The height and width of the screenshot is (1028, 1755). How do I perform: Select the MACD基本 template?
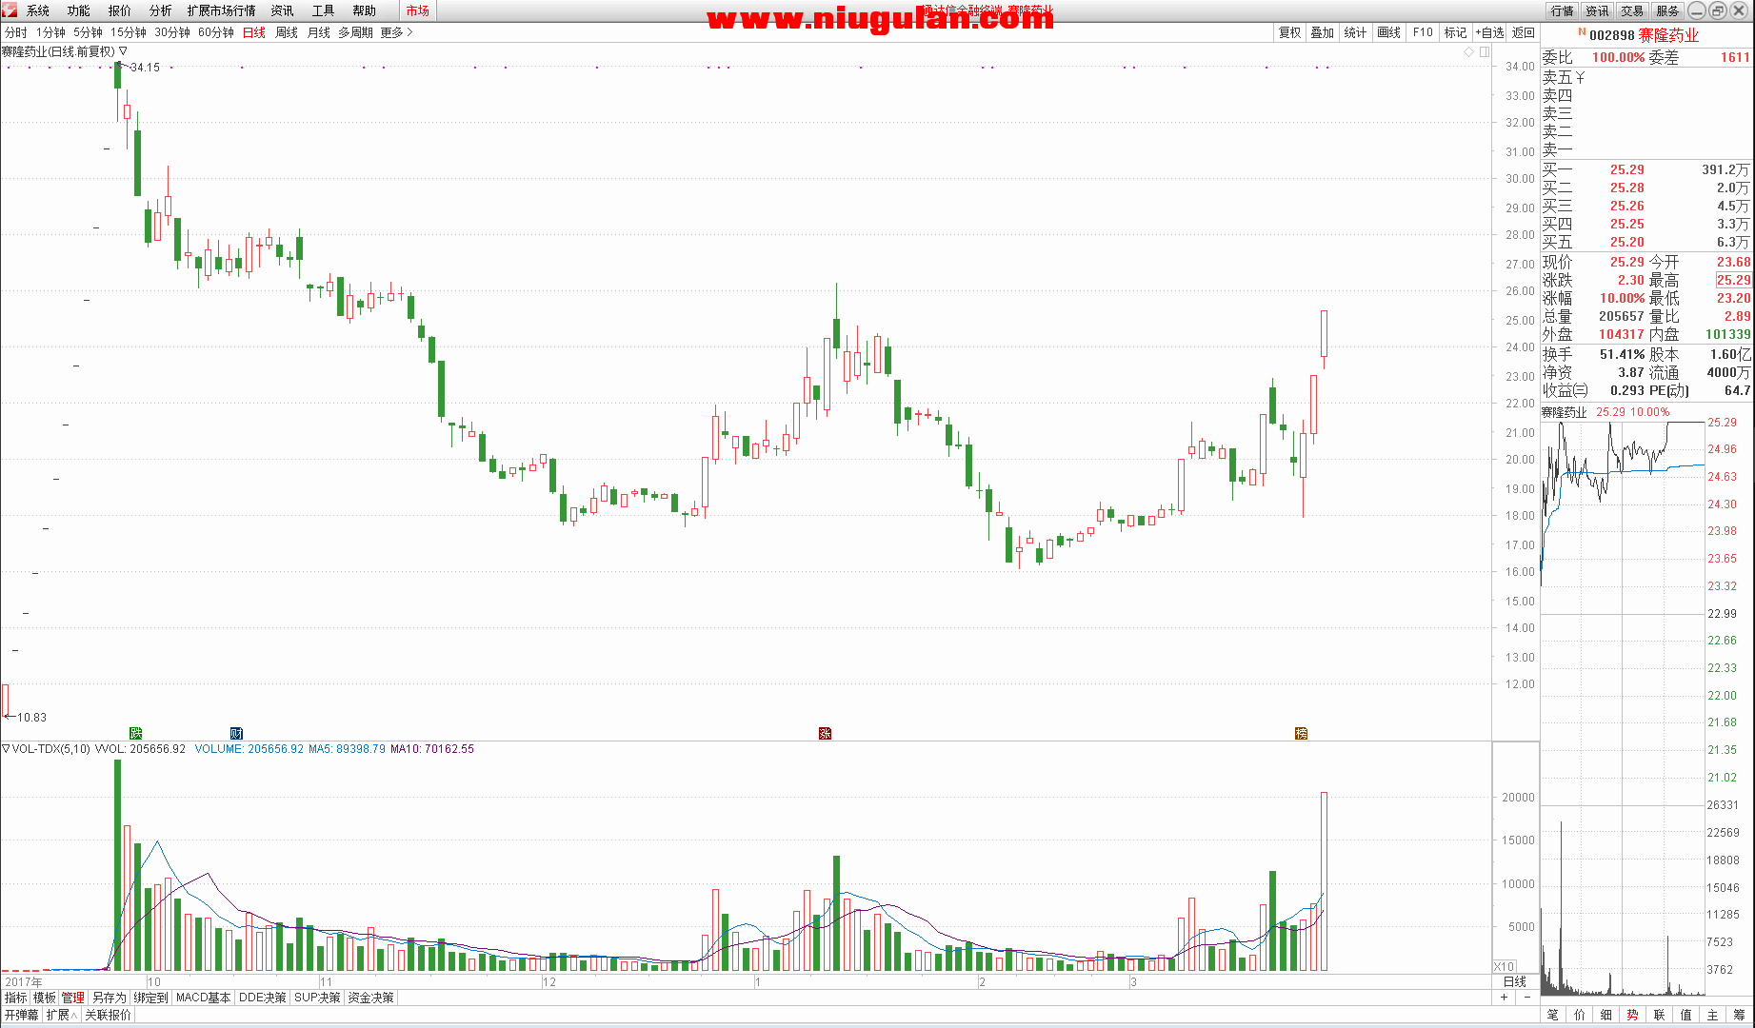(204, 998)
